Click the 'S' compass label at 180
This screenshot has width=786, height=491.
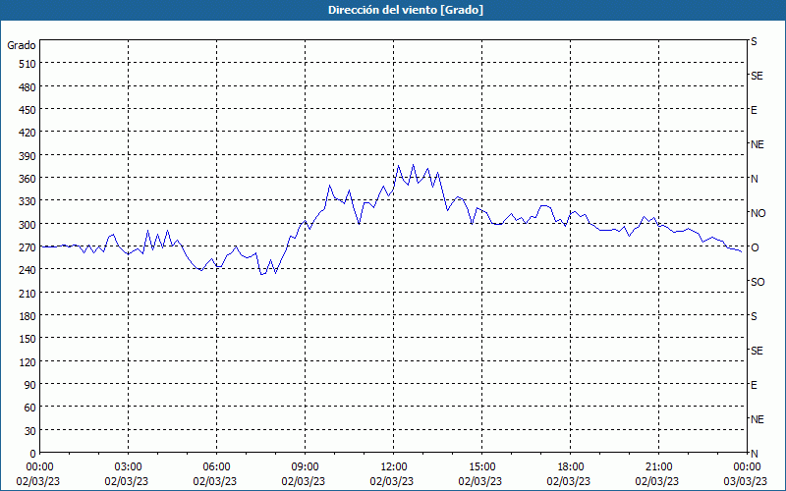(x=754, y=316)
